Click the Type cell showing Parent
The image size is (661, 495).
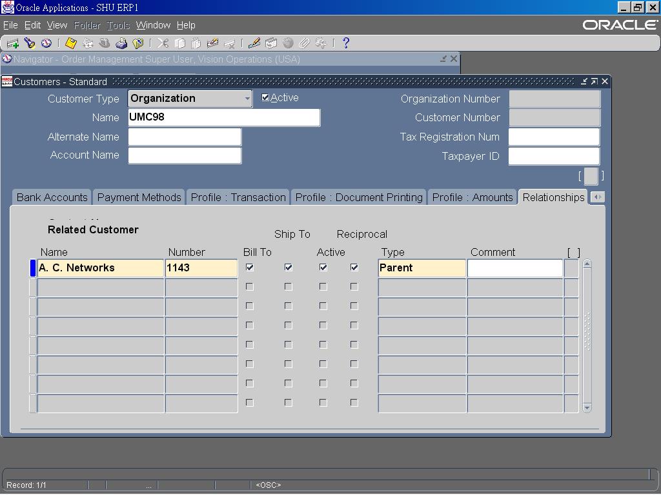422,268
